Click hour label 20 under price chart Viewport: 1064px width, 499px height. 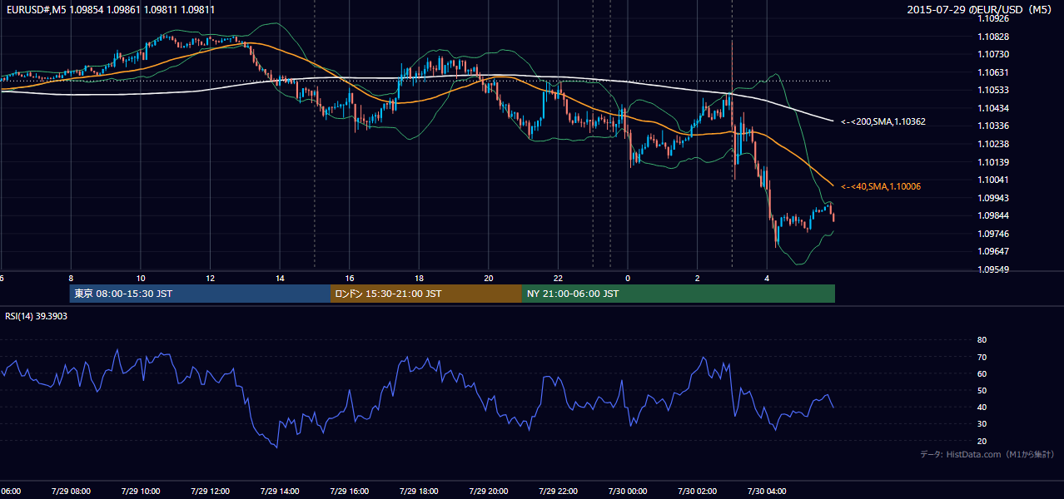(489, 278)
